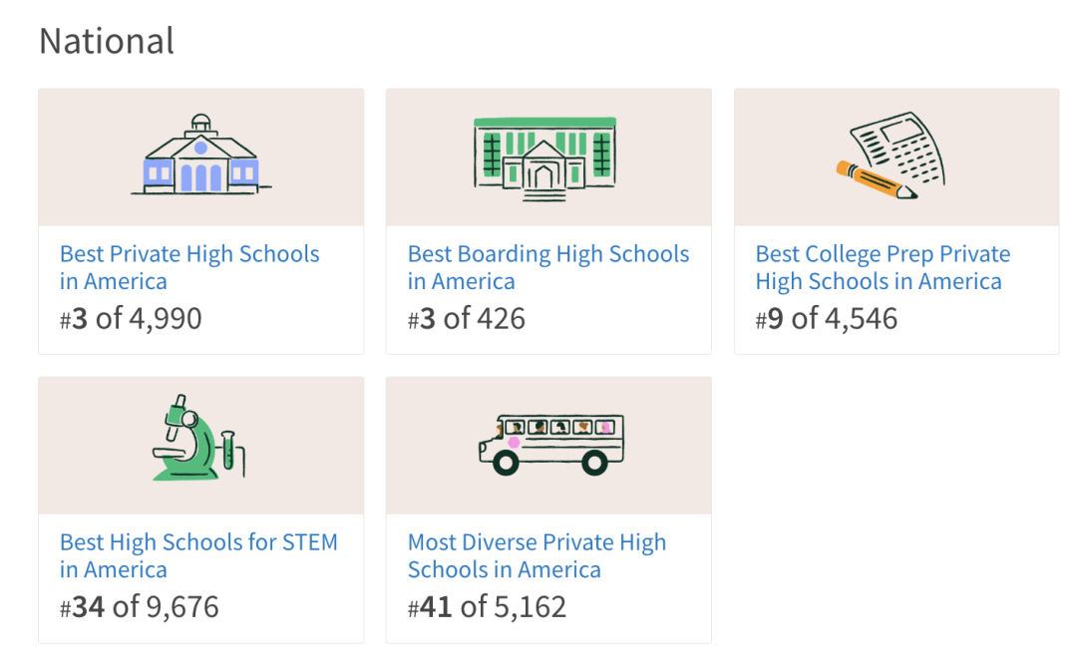Click the green boarding school building icon

pyautogui.click(x=544, y=159)
